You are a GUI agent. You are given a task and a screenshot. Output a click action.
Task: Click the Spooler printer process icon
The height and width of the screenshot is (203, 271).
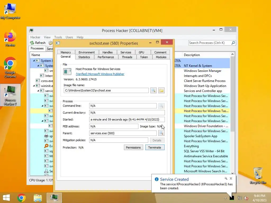46,136
